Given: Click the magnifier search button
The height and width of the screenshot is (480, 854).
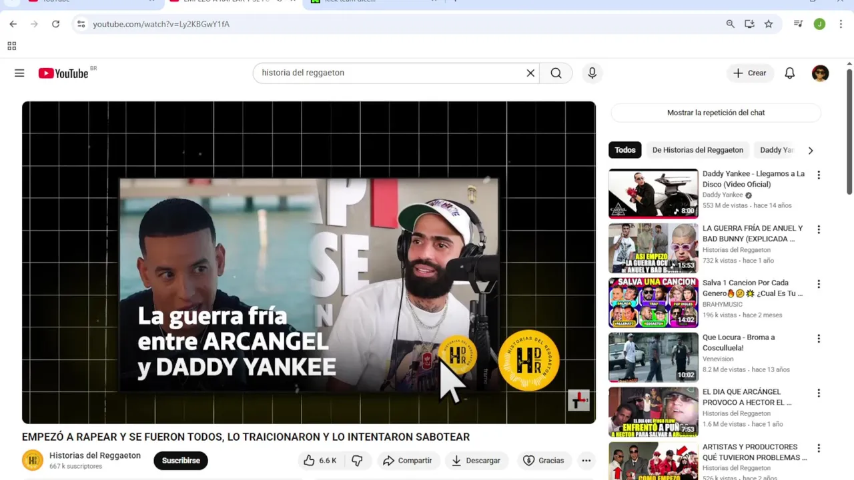Looking at the screenshot, I should [556, 73].
